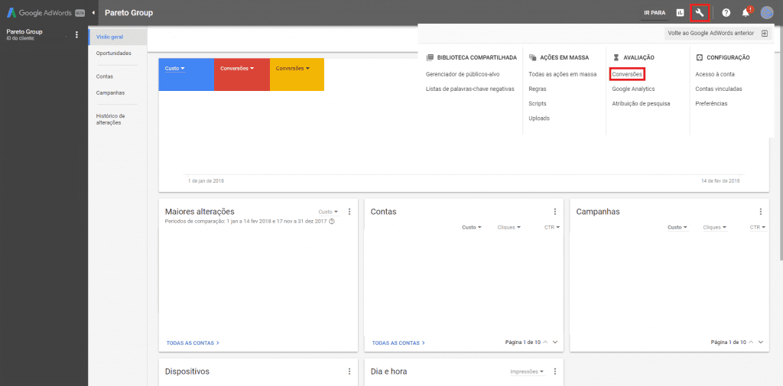Click the help icon beside comparison periods

(332, 221)
